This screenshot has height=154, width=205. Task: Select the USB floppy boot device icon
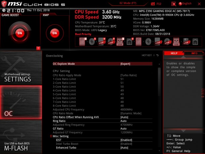(x=186, y=42)
